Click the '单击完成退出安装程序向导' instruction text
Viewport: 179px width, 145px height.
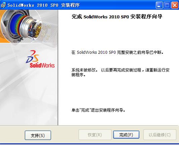tap(98, 110)
